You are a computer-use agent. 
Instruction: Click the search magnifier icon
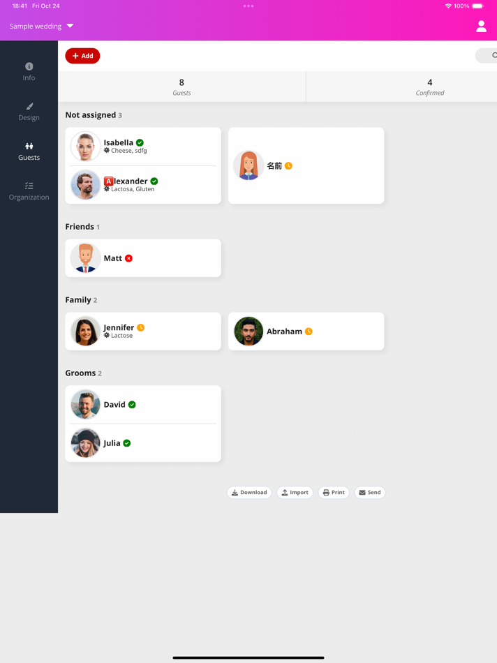pos(494,55)
